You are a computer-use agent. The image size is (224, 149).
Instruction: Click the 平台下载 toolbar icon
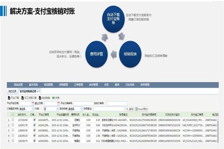9,98
